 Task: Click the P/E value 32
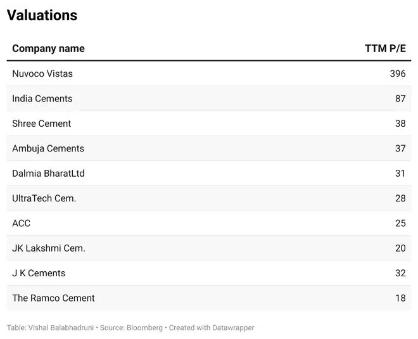(x=400, y=273)
